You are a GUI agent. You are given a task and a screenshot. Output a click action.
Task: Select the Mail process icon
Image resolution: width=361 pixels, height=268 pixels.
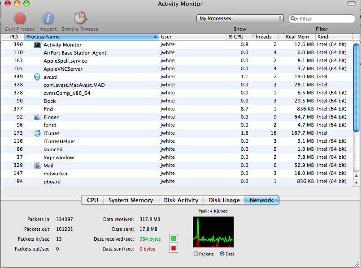point(37,166)
